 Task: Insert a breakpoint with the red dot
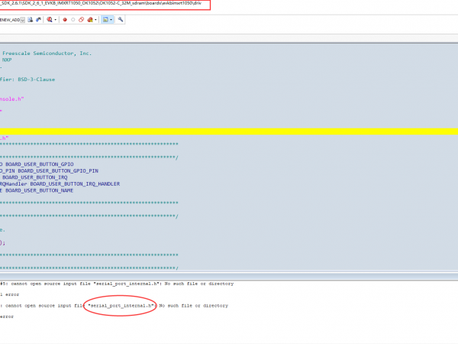(65, 20)
